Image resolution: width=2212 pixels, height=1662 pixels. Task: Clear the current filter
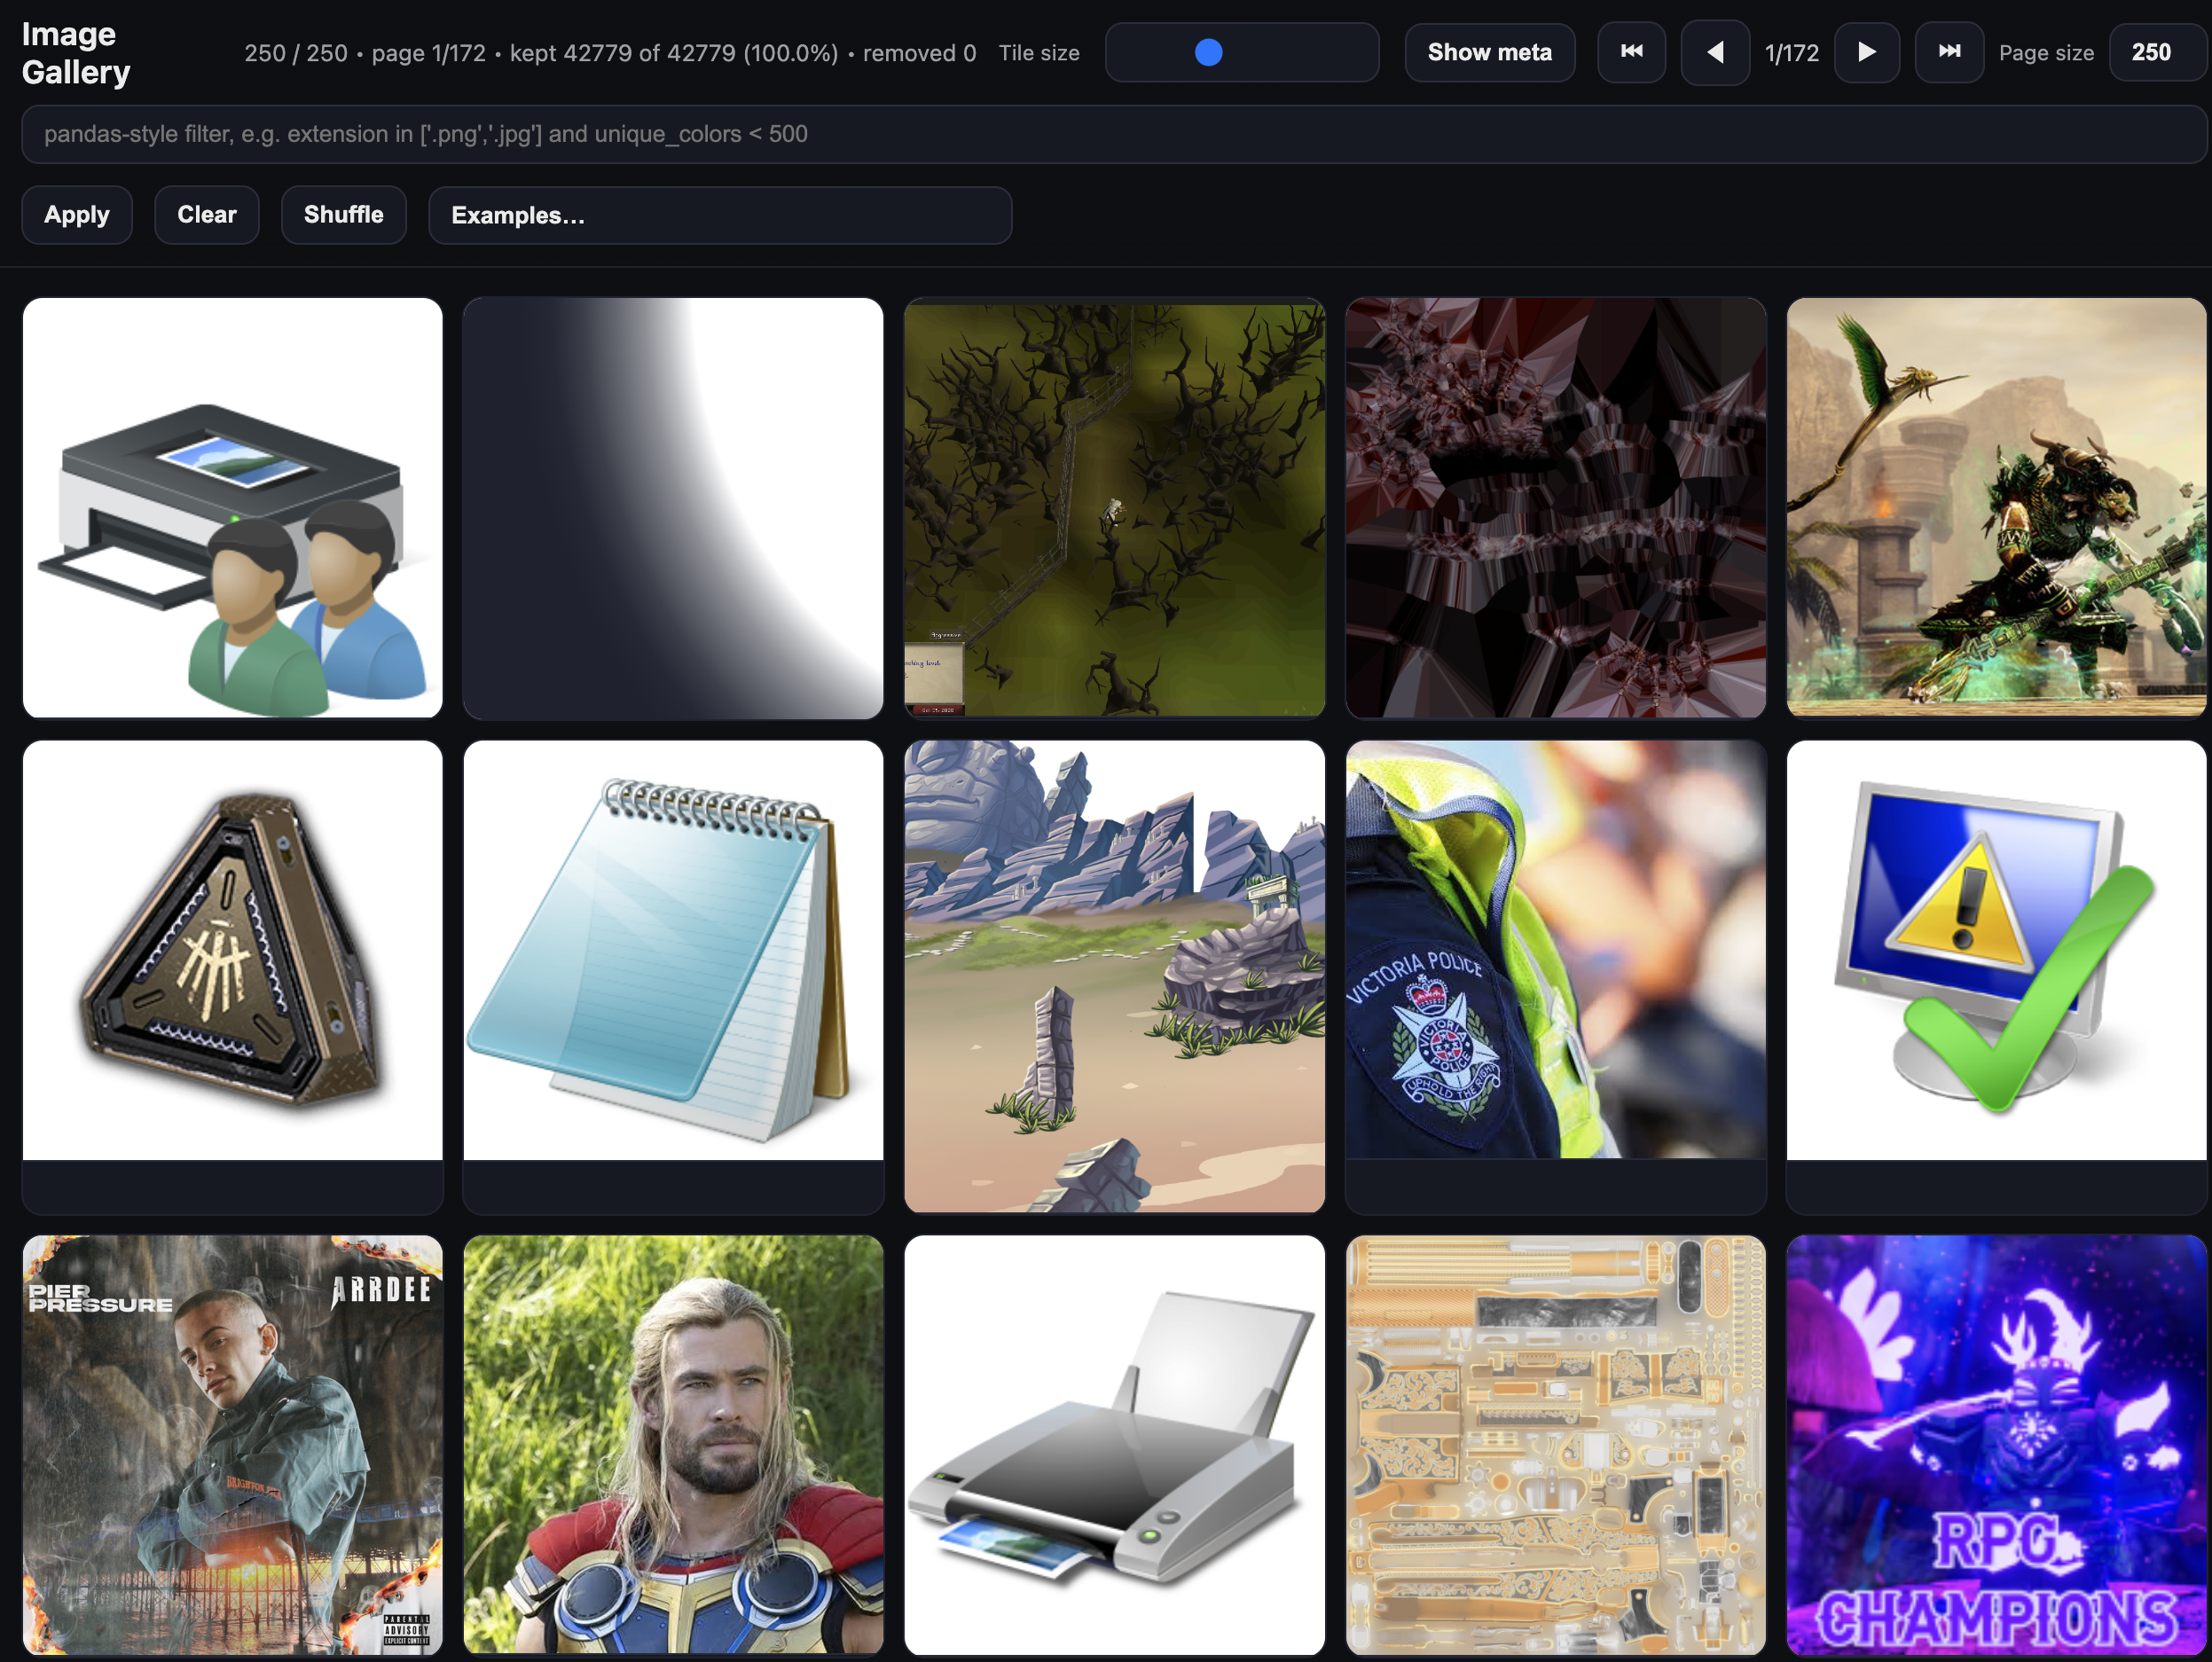(x=206, y=215)
